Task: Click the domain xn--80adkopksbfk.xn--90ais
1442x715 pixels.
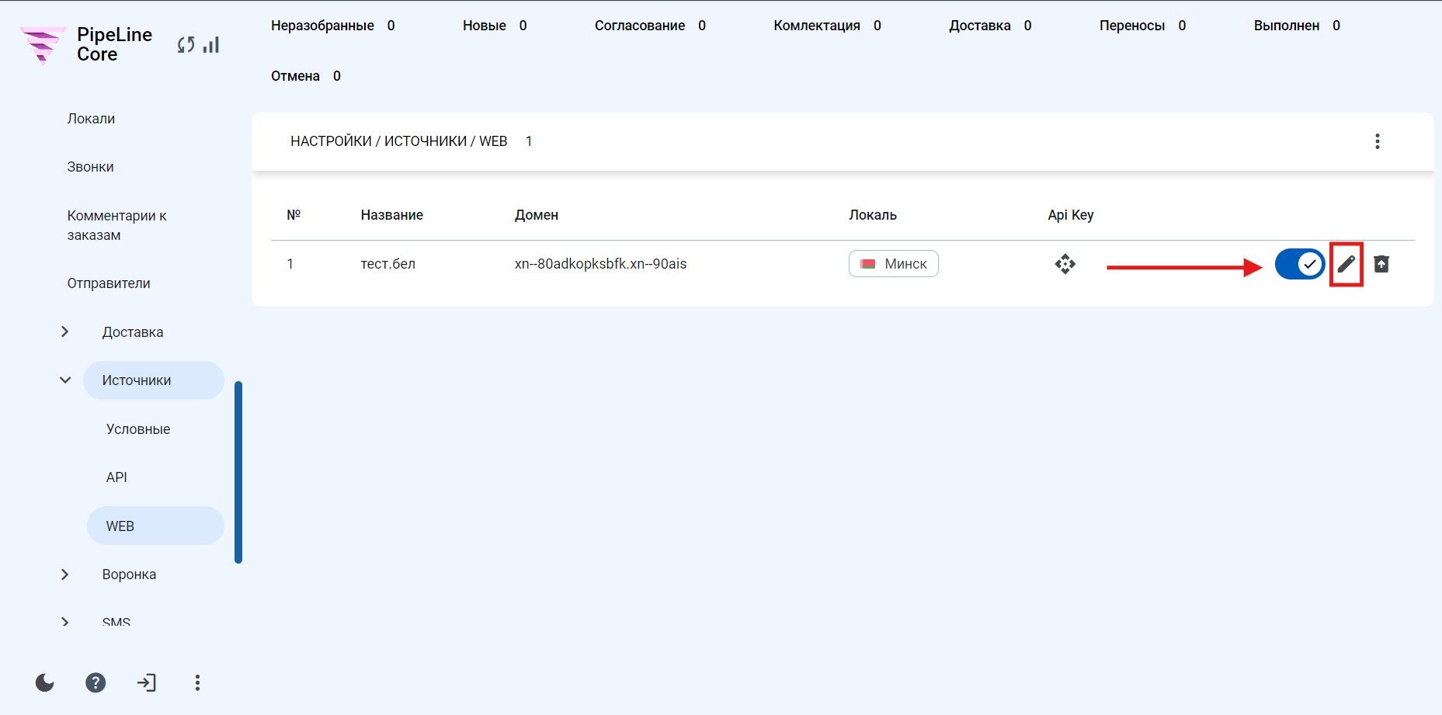Action: [600, 264]
